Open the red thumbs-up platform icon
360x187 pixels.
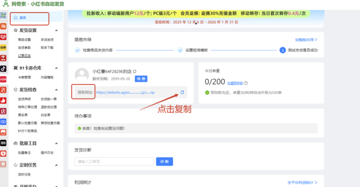pyautogui.click(x=3, y=101)
